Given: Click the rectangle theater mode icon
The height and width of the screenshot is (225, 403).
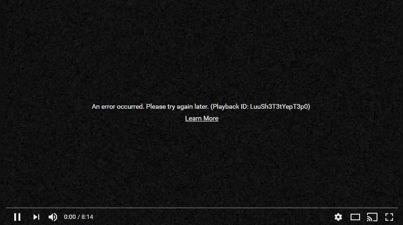Looking at the screenshot, I should [x=355, y=217].
